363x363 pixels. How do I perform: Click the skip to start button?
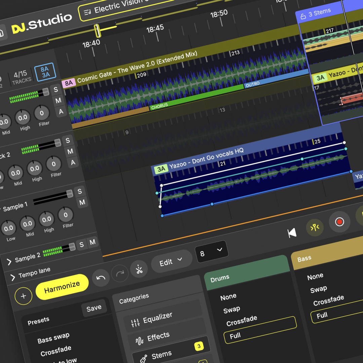coord(292,233)
